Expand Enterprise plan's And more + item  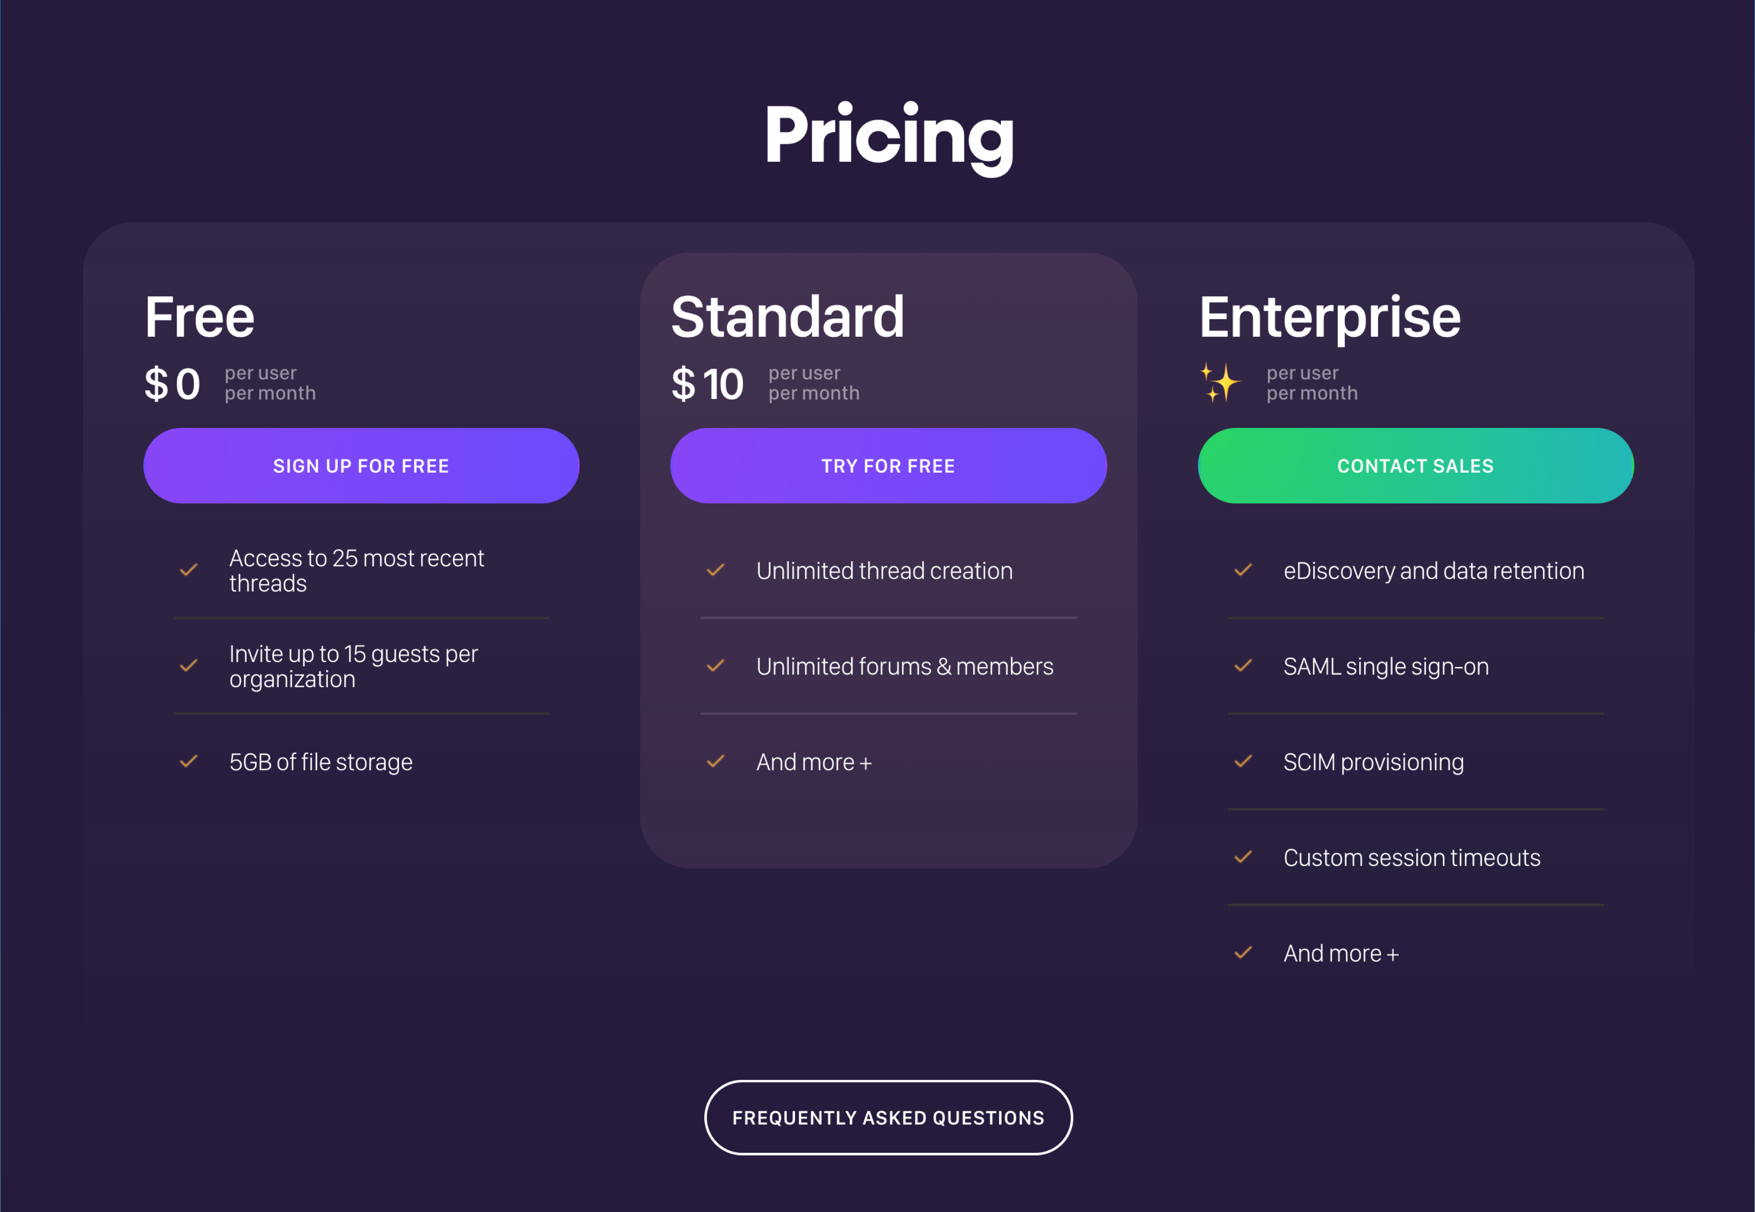1341,953
